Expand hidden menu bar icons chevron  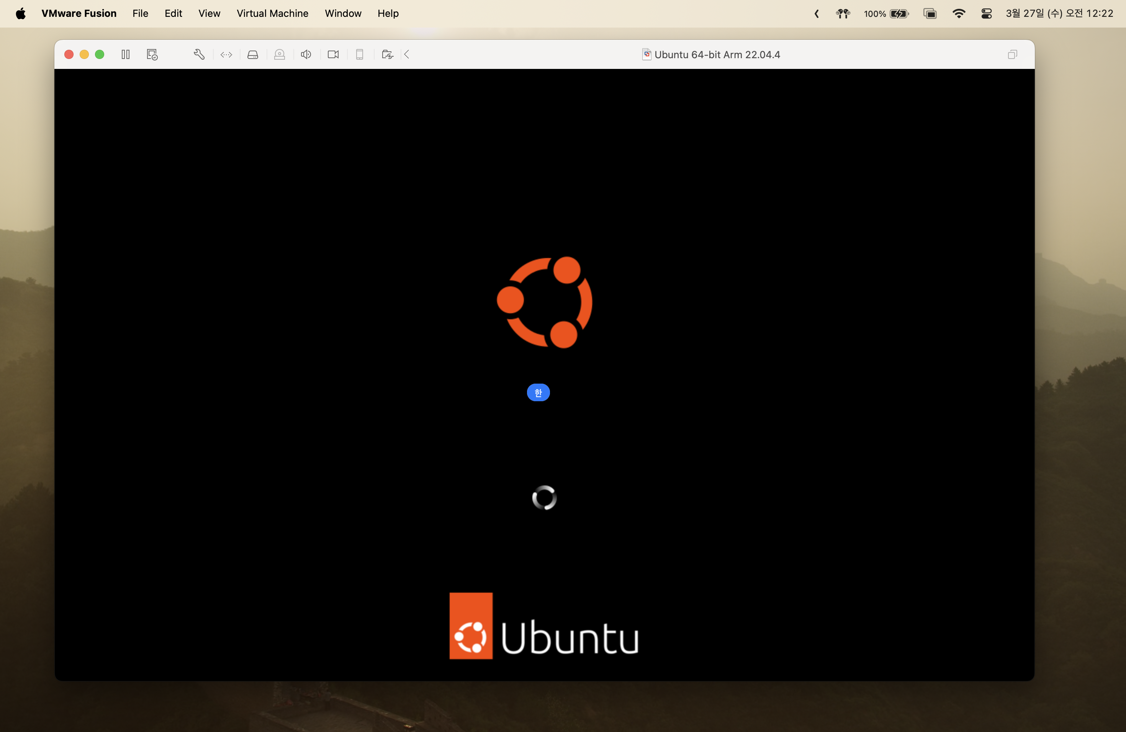point(817,14)
